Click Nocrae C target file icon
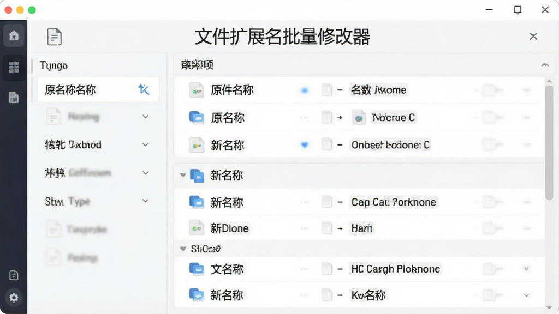This screenshot has width=559, height=314. pos(359,117)
